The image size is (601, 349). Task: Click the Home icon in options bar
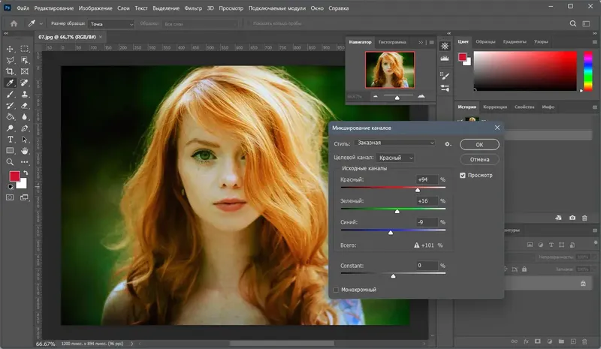tap(14, 24)
